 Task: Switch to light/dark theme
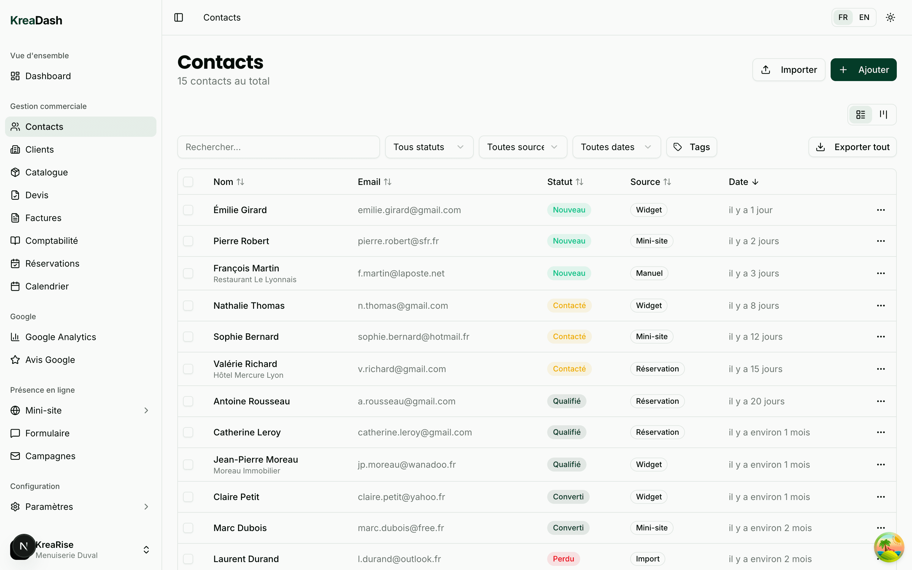[x=890, y=17]
